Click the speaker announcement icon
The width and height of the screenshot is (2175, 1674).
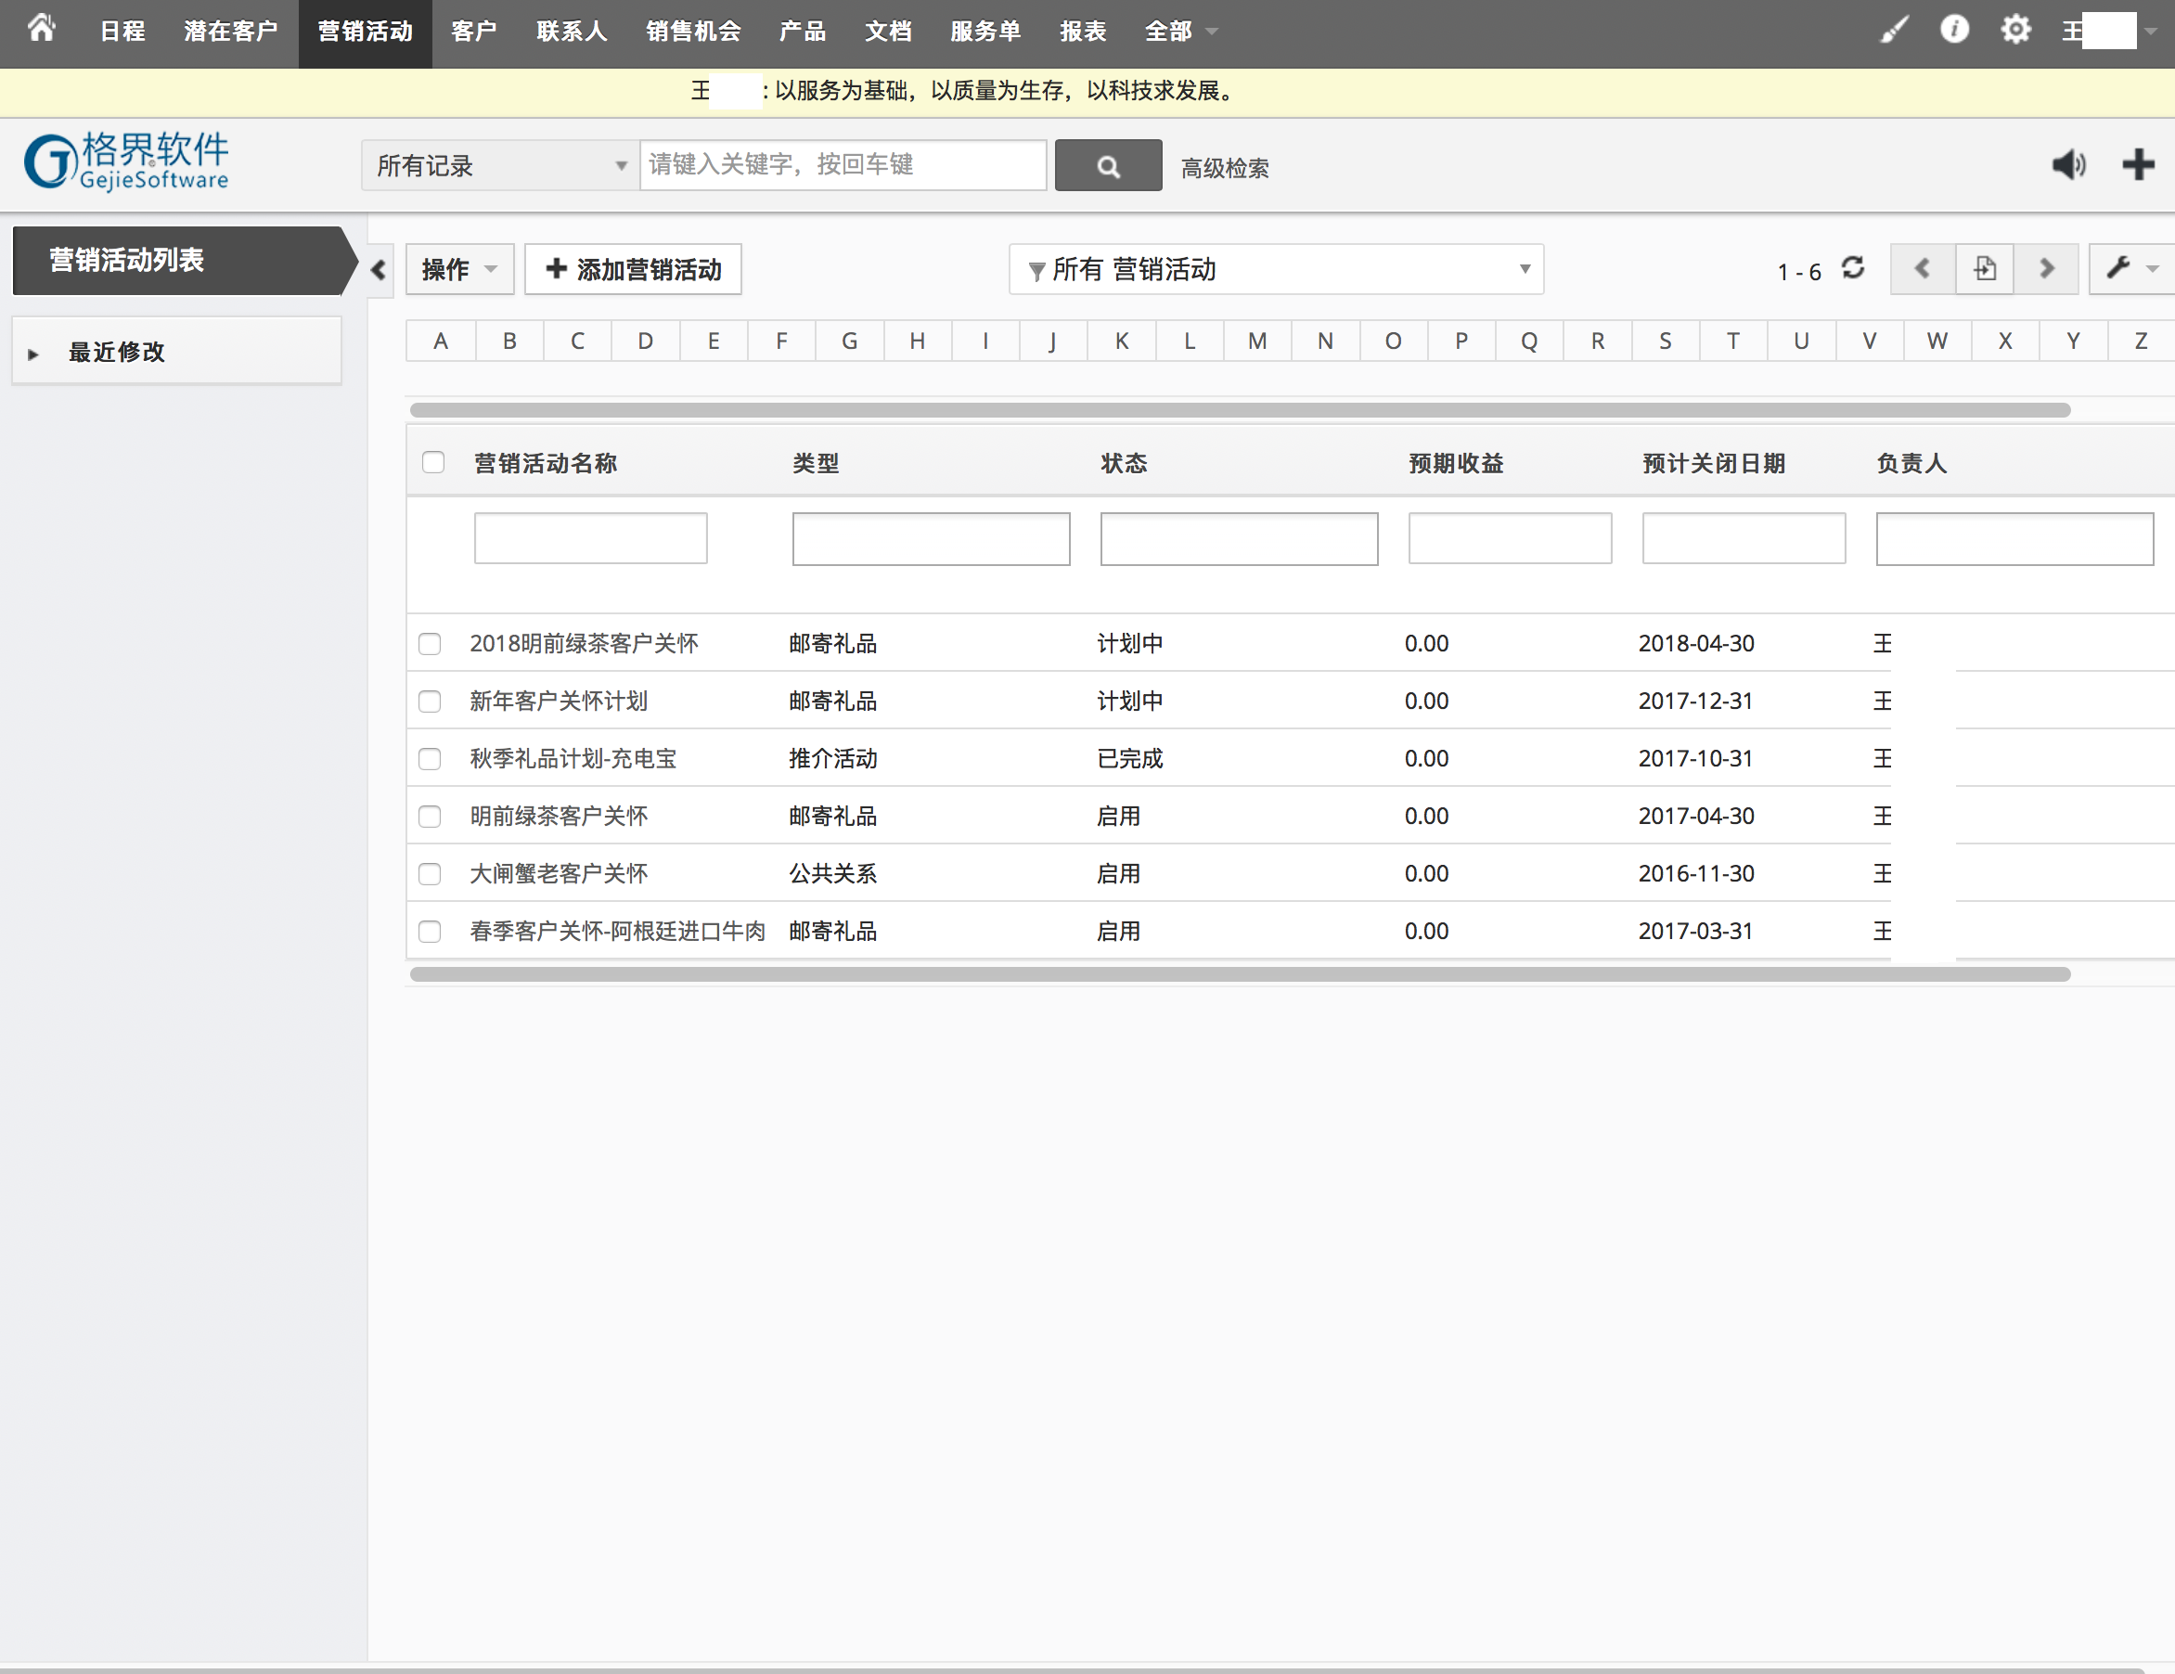pos(2067,164)
